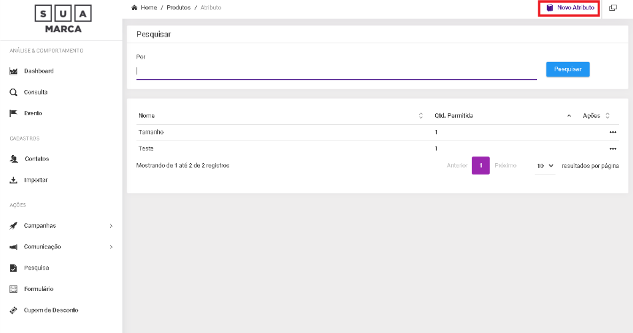Click the Dashboard chart icon in sidebar
This screenshot has height=333, width=633.
(x=13, y=71)
